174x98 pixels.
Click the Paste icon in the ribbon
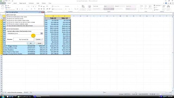tap(2, 7)
